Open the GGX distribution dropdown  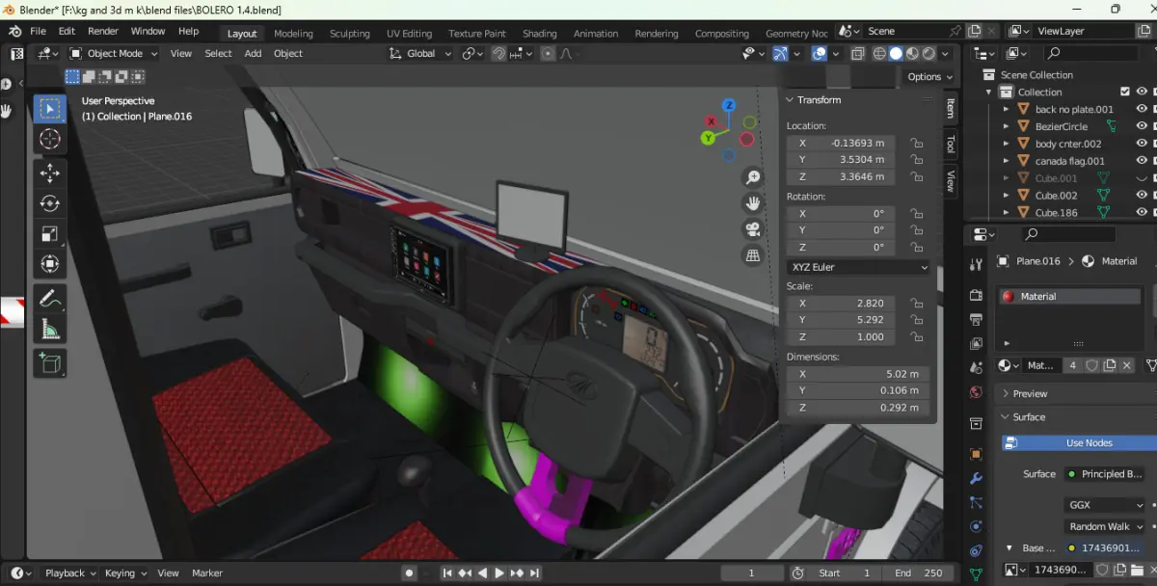tap(1105, 505)
